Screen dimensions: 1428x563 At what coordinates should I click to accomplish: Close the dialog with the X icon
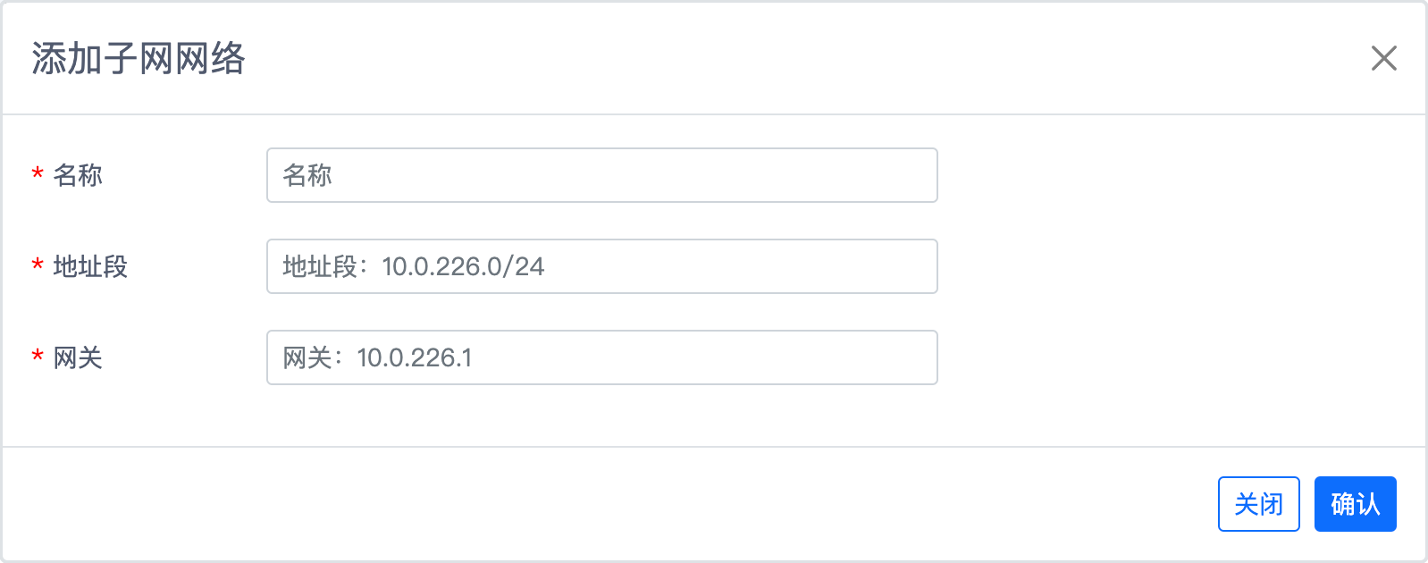click(x=1383, y=58)
